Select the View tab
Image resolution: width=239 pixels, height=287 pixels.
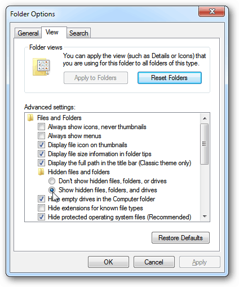pos(54,32)
